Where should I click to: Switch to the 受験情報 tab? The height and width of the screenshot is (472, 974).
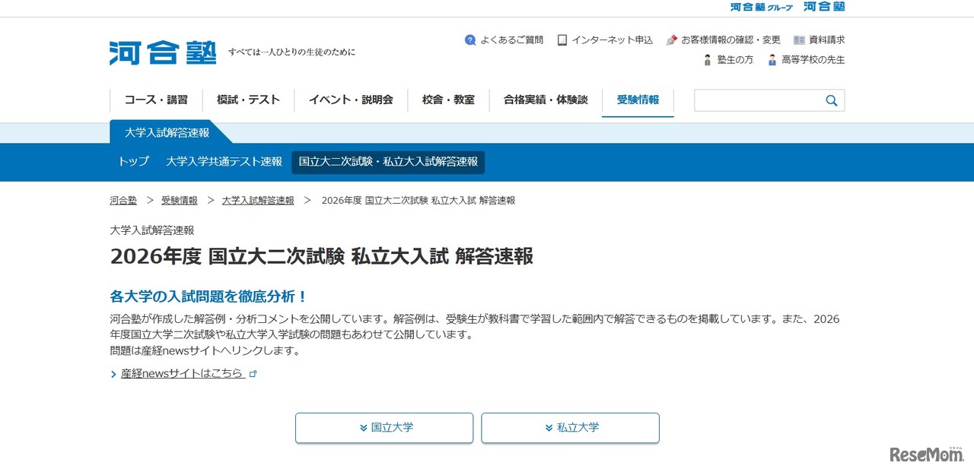[x=638, y=100]
